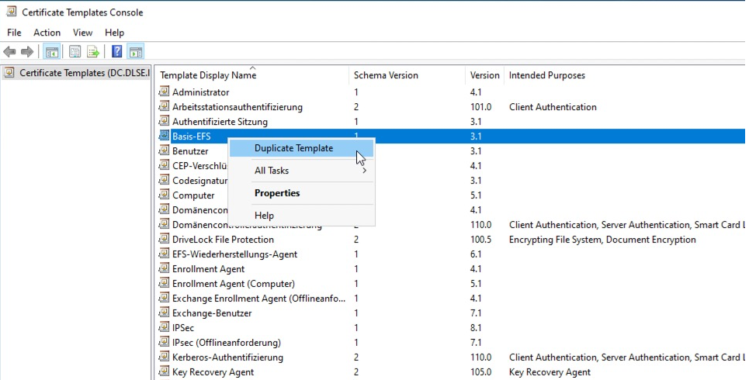This screenshot has width=749, height=380.
Task: Click the blue Help question mark icon
Action: pyautogui.click(x=116, y=52)
